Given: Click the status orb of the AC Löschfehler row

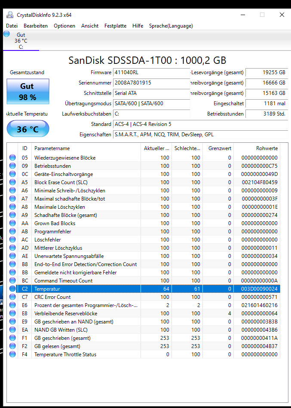Looking at the screenshot, I should coord(12,239).
